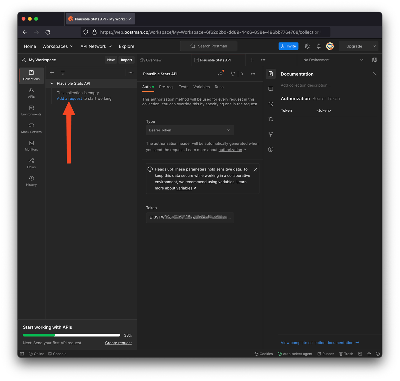Open the Type Bearer Token dropdown

pos(190,130)
